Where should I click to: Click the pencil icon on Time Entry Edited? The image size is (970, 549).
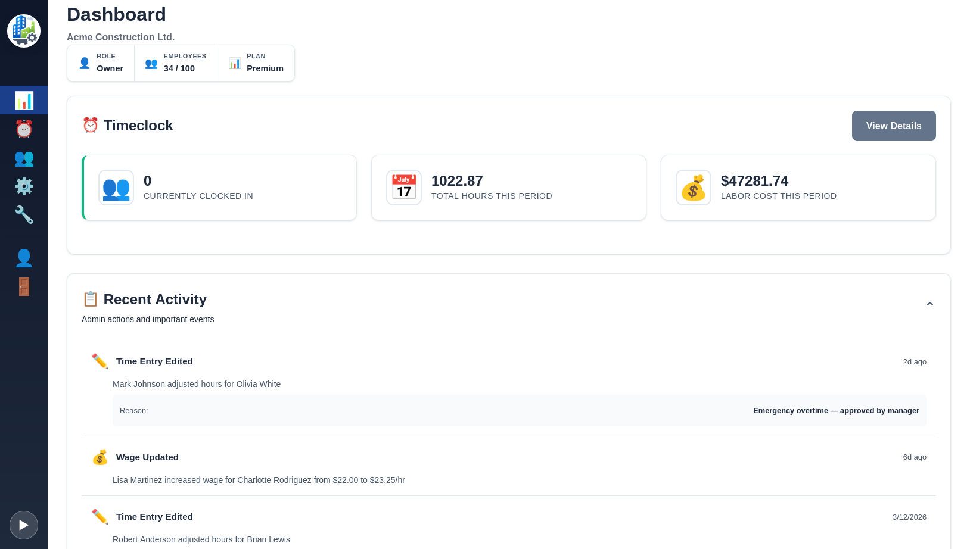[x=100, y=361]
